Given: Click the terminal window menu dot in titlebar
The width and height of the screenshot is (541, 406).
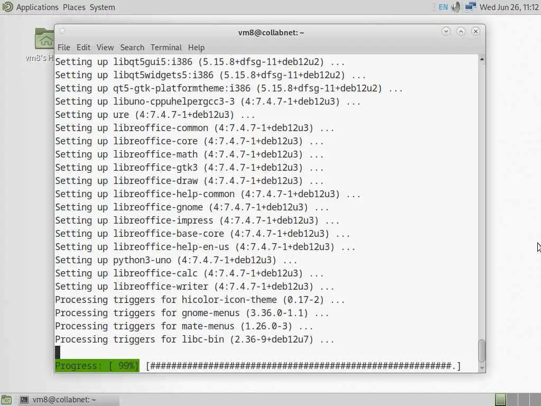Looking at the screenshot, I should [x=62, y=31].
